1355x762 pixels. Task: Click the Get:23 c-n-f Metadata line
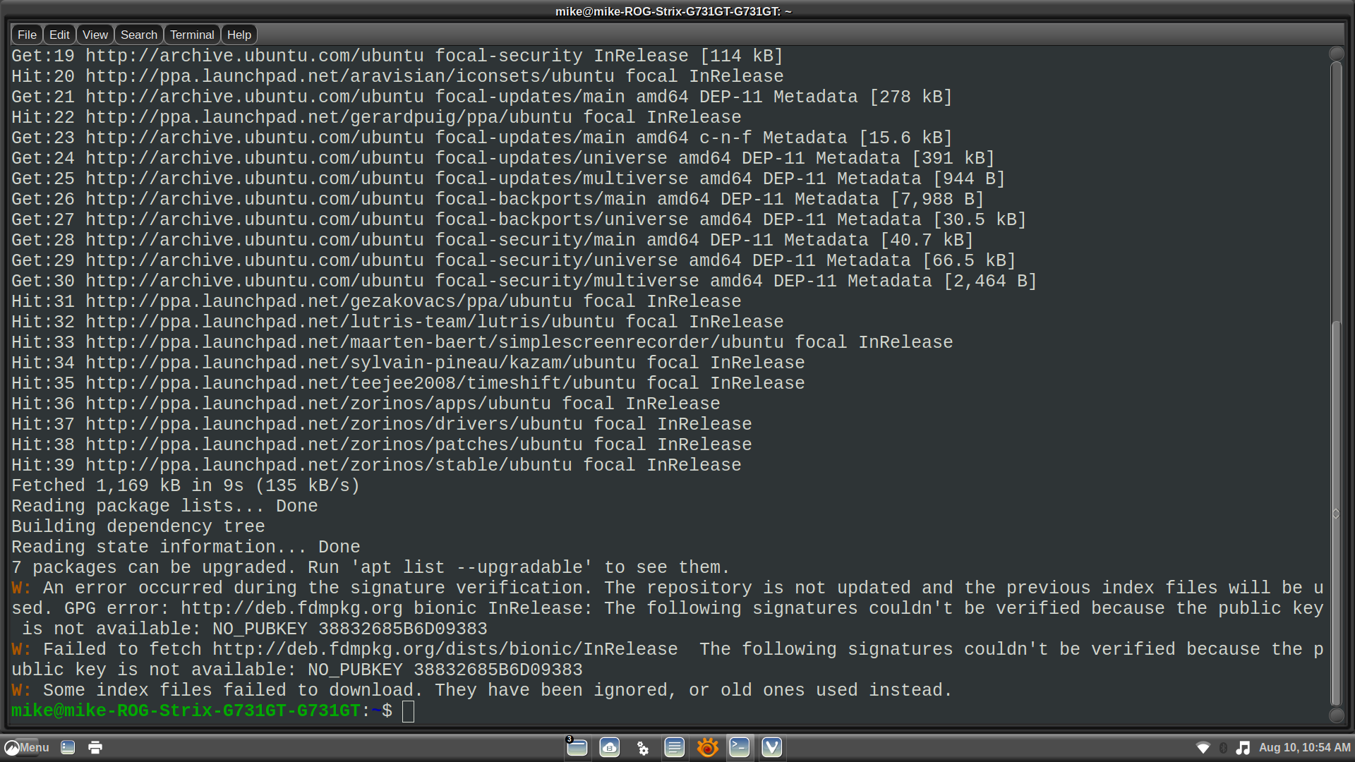[x=482, y=138]
